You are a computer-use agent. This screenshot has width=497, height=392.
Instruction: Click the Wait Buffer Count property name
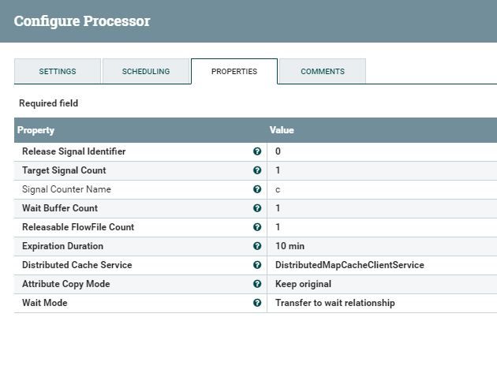[60, 208]
